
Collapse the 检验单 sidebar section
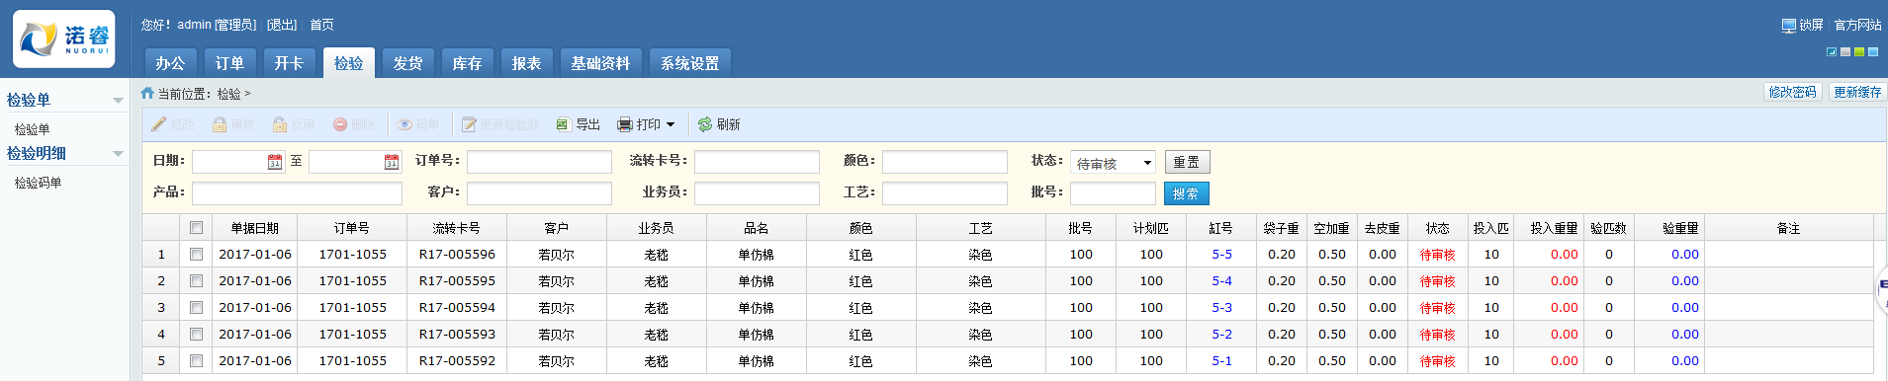(118, 101)
